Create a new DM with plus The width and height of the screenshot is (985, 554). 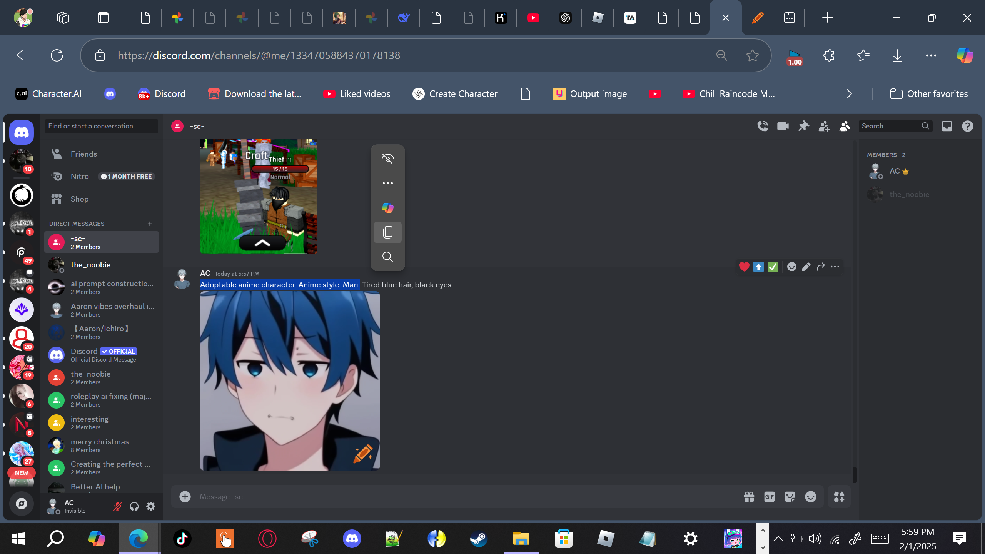coord(150,224)
